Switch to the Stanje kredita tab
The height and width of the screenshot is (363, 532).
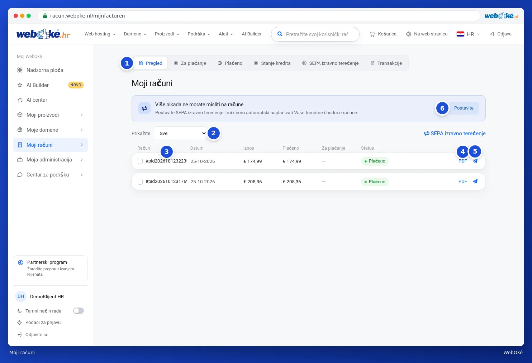click(272, 63)
